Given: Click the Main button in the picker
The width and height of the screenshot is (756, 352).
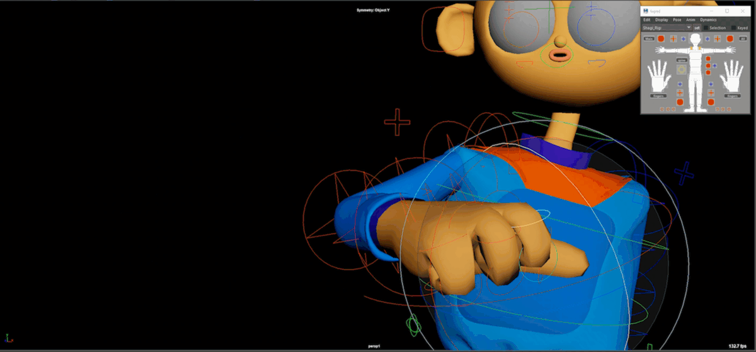Looking at the screenshot, I should pyautogui.click(x=649, y=38).
